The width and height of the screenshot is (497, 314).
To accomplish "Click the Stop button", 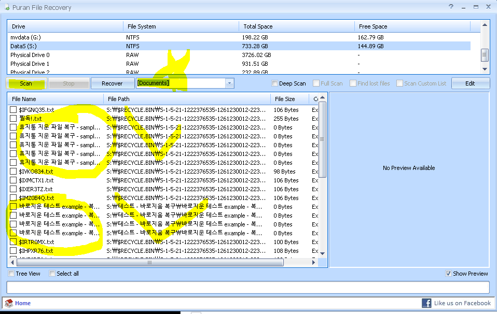I will coord(69,83).
